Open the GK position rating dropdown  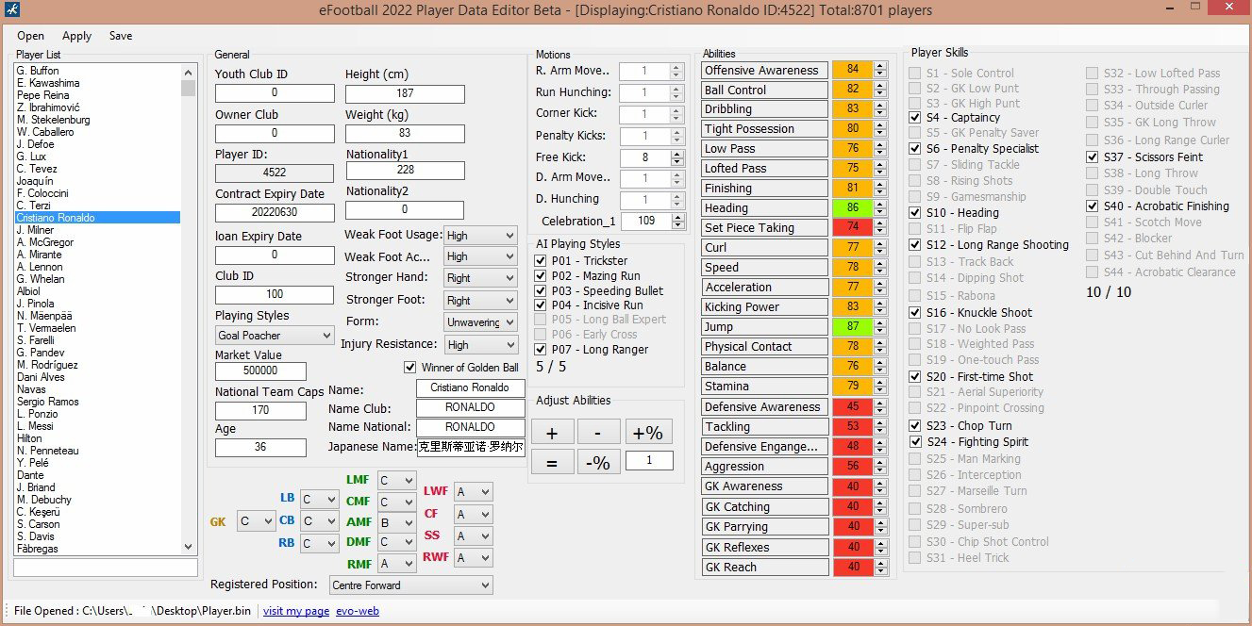[x=256, y=520]
